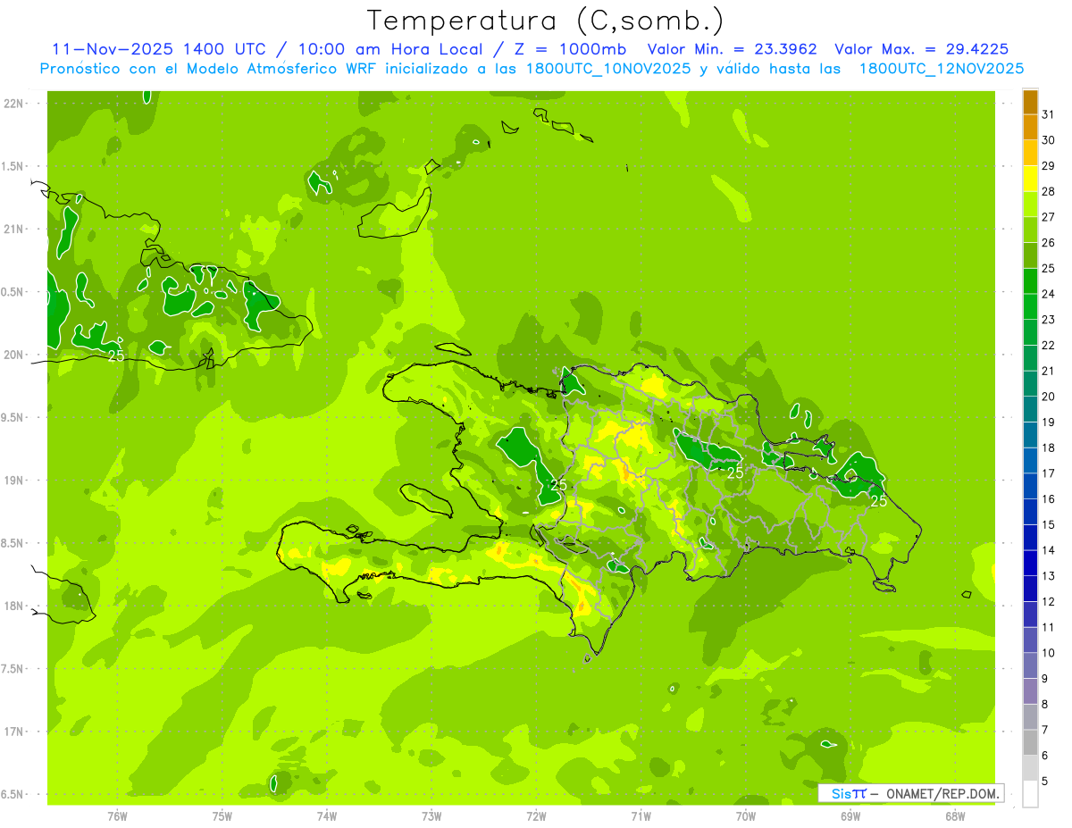The width and height of the screenshot is (1072, 828).
Task: Click the 70W longitude label
Action: click(746, 815)
